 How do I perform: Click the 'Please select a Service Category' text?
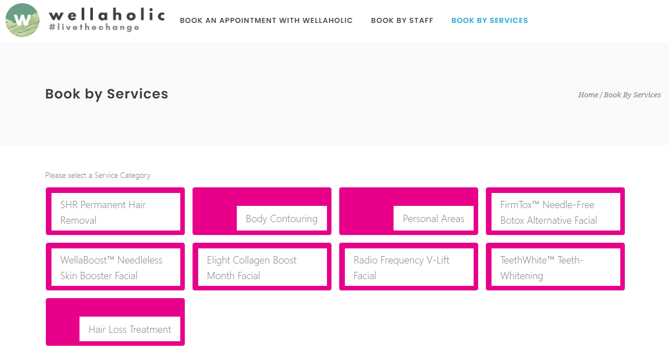click(x=98, y=175)
